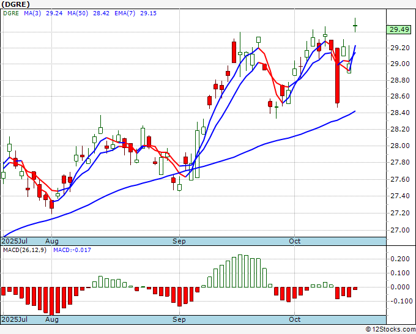Click the (DGRE) chart title
Viewport: 416px width, 334px height.
click(x=16, y=4)
